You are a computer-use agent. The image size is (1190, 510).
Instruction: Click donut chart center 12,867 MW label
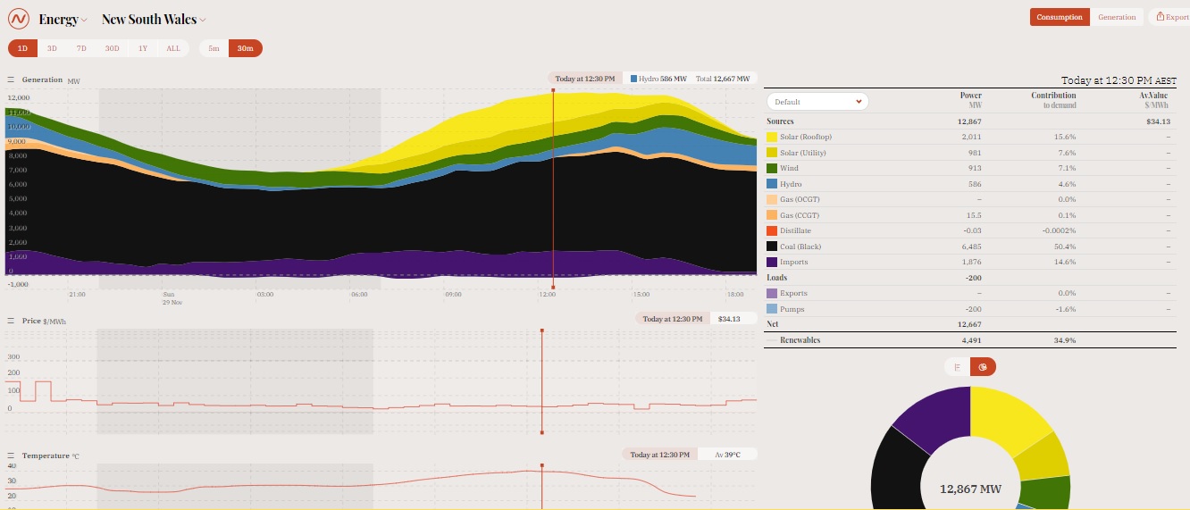pos(970,489)
